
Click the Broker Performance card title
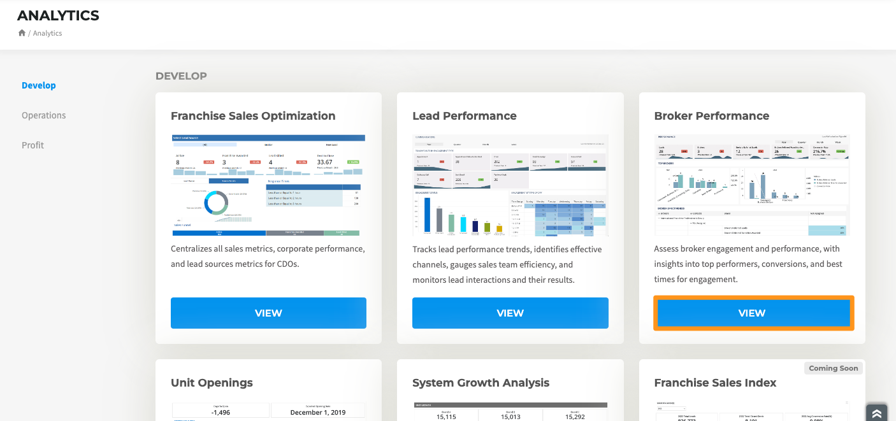pyautogui.click(x=712, y=116)
